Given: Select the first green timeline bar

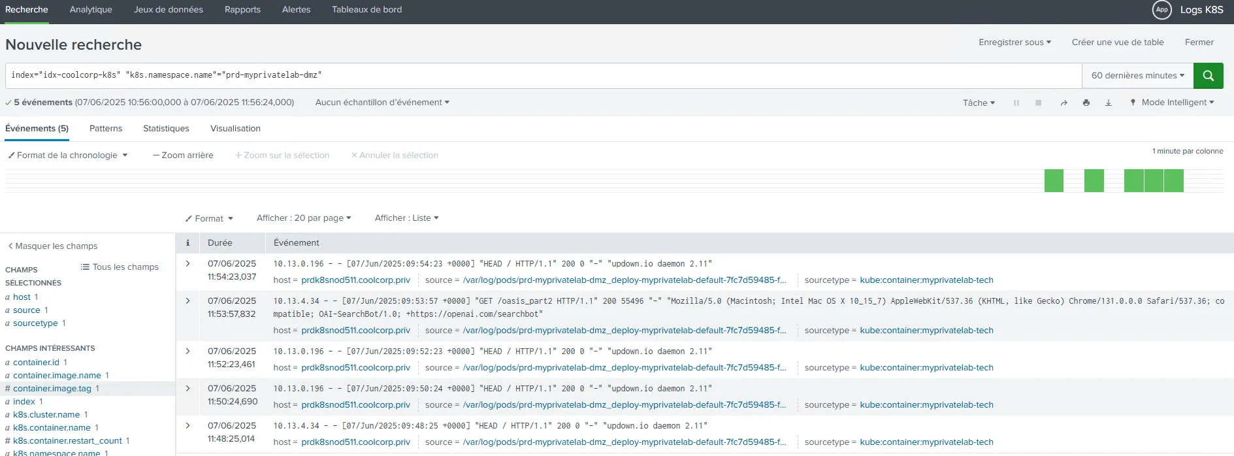Looking at the screenshot, I should 1053,180.
